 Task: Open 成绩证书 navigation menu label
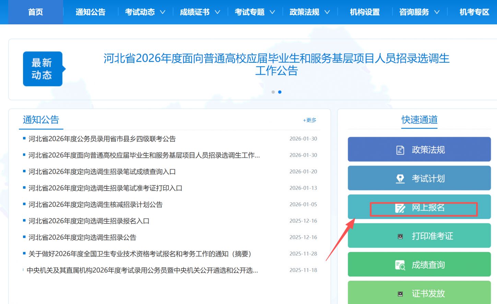[195, 12]
